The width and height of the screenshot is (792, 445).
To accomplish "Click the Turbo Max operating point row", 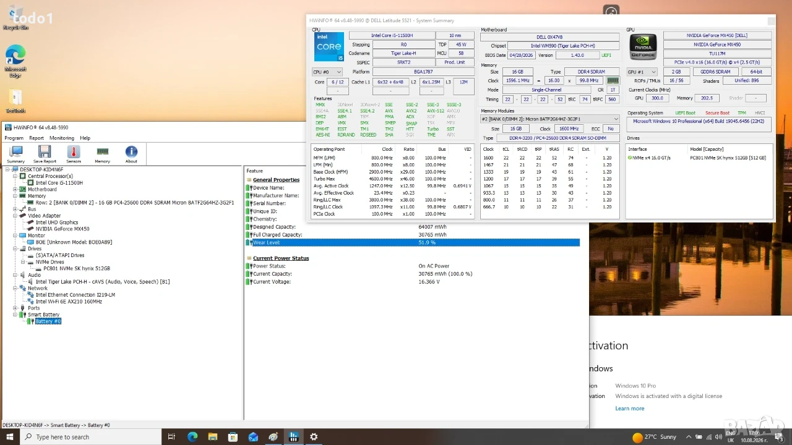I will tap(393, 179).
